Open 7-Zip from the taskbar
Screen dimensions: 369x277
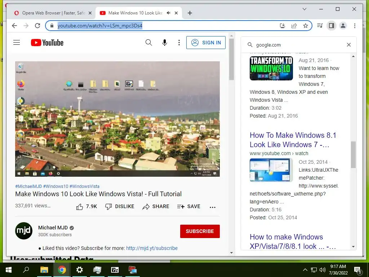115,270
